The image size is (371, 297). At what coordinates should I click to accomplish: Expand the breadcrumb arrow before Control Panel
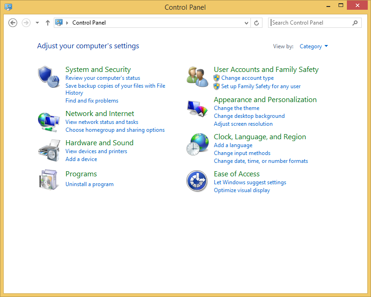(x=67, y=23)
